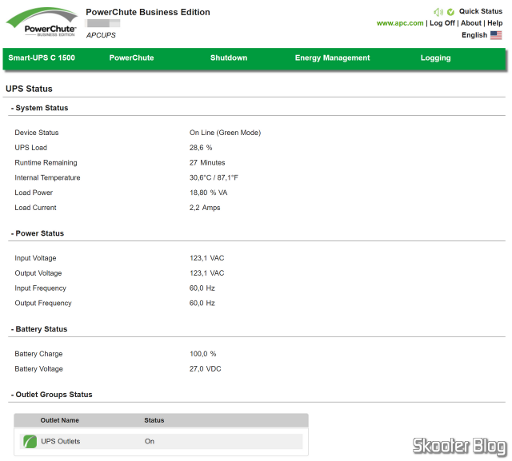Click the green checkmark status icon

451,12
